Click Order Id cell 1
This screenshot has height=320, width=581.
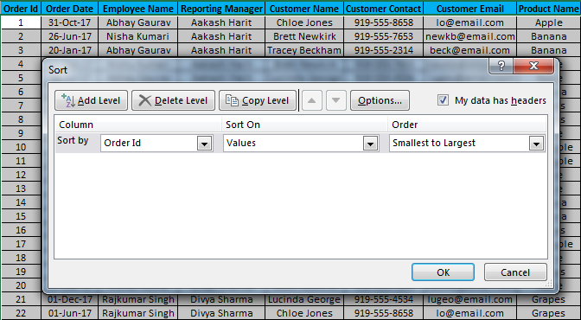tap(21, 22)
